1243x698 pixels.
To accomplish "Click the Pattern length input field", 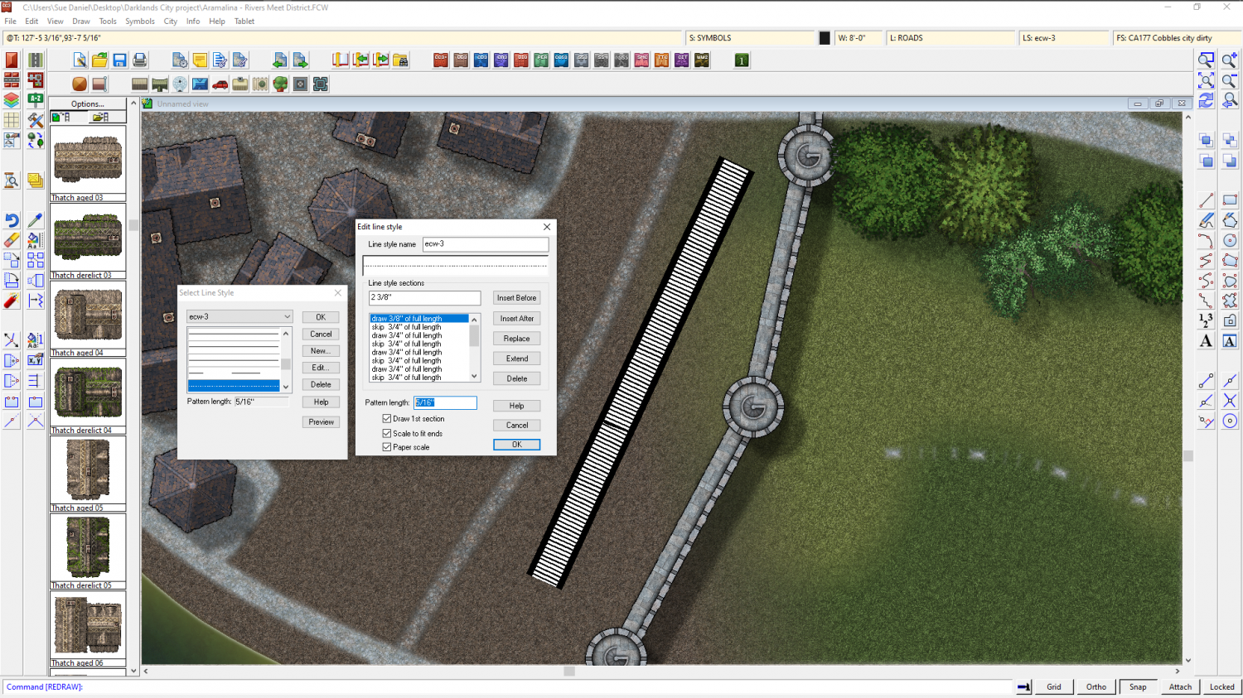I will (445, 402).
